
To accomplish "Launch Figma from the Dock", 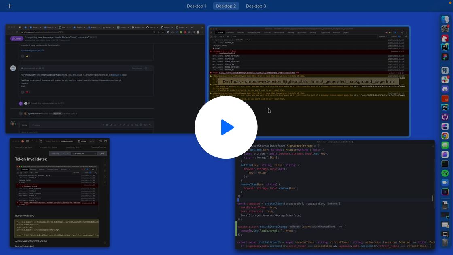I will pos(445,57).
